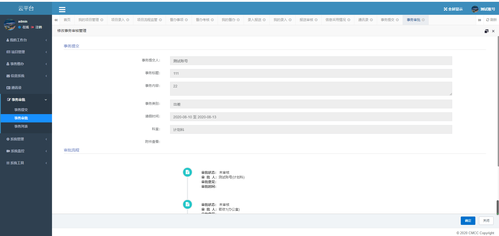499x236 pixels.
Task: Toggle the hamburger sidebar menu icon
Action: (x=62, y=10)
